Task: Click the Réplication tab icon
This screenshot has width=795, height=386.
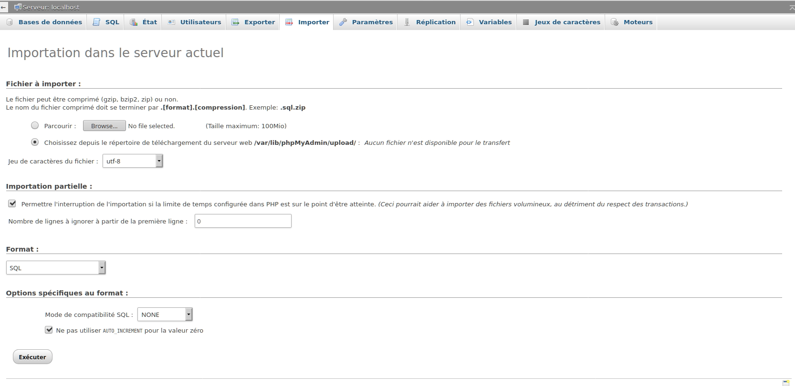Action: (407, 22)
